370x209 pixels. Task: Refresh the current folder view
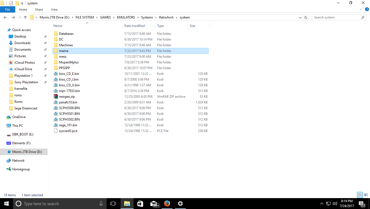(x=306, y=17)
